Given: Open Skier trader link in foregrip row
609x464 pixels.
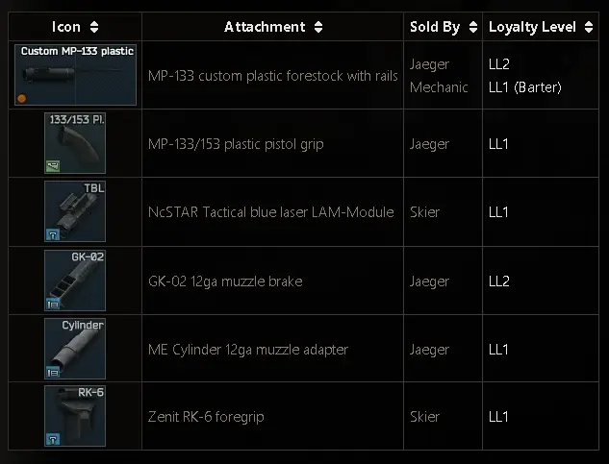Looking at the screenshot, I should [425, 417].
